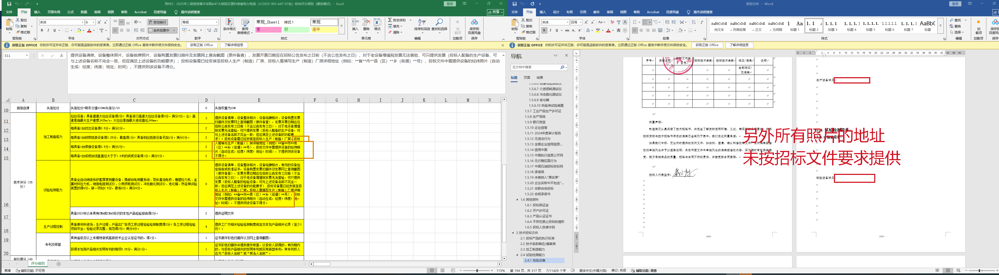Click the AutoSum sigma icon in Excel

pyautogui.click(x=390, y=20)
